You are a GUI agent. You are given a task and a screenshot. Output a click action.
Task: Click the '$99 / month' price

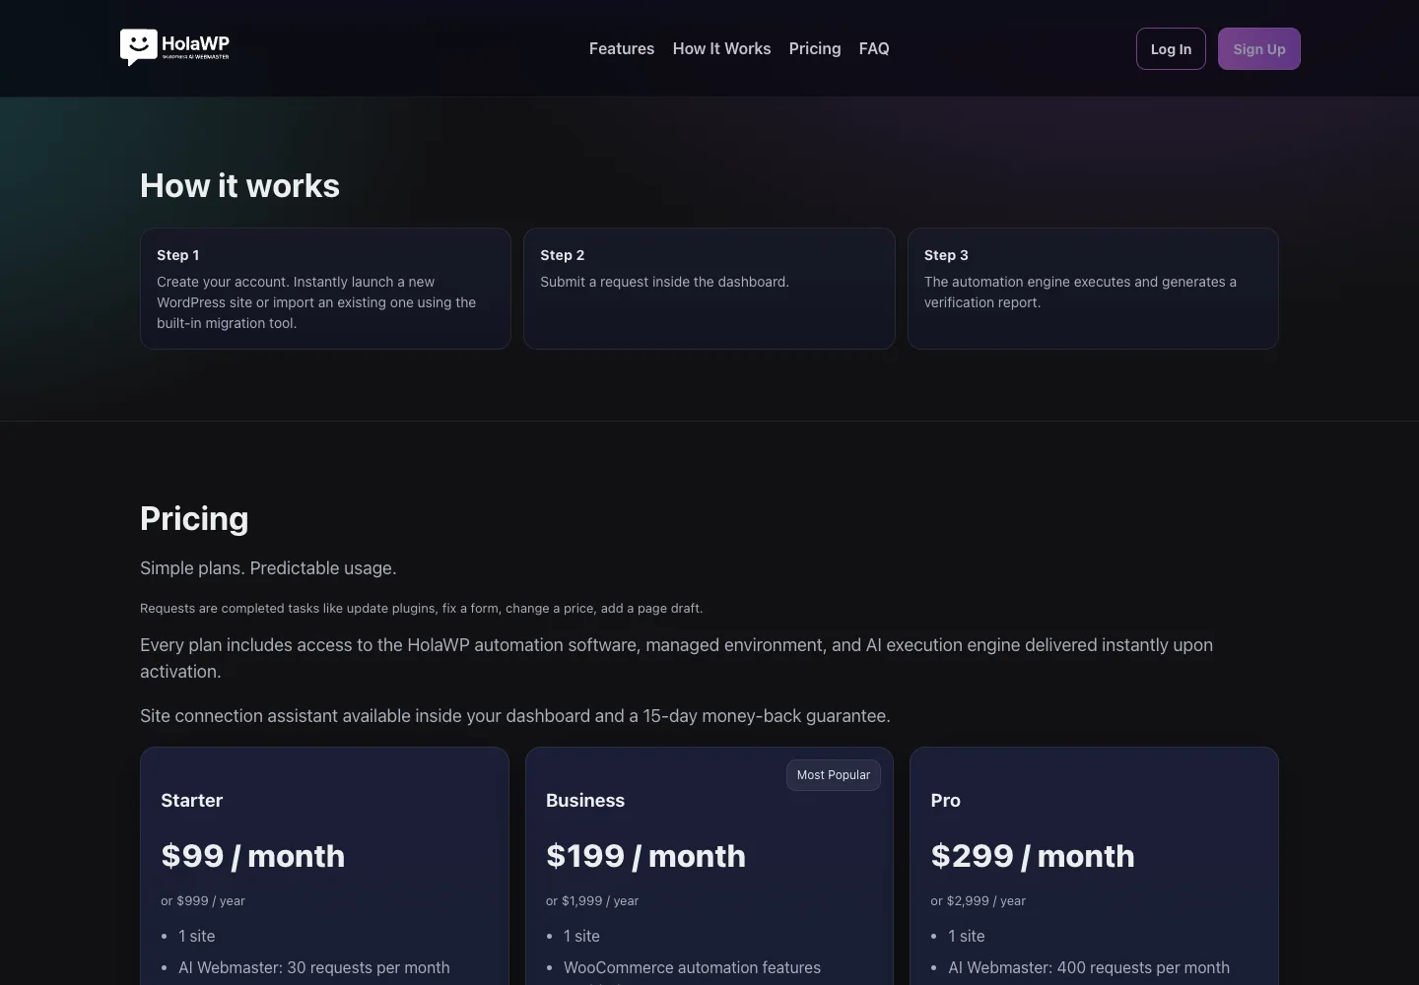point(253,856)
